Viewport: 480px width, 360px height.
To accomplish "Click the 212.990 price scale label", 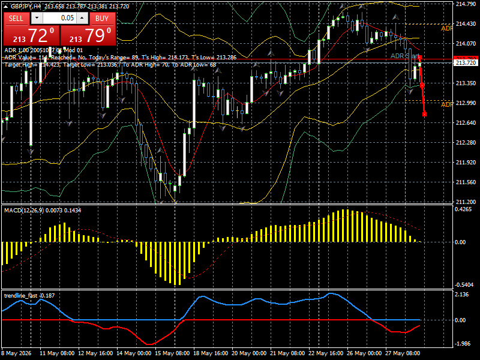I will tap(466, 103).
